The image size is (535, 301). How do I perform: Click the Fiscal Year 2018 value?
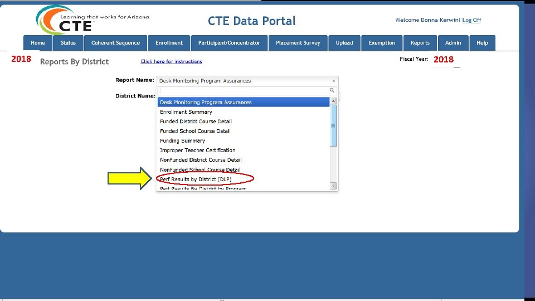click(x=444, y=60)
